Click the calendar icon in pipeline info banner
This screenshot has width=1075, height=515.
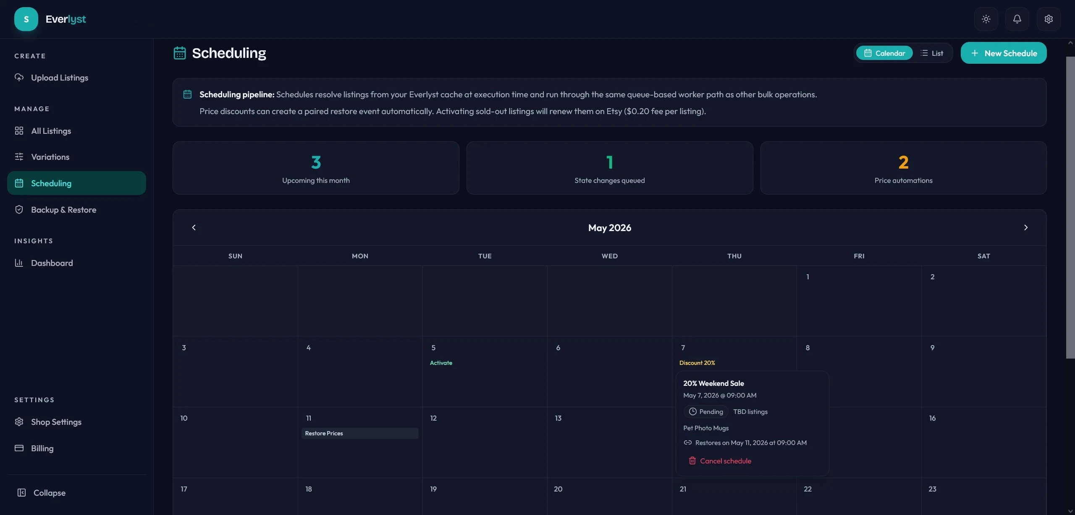pos(187,94)
